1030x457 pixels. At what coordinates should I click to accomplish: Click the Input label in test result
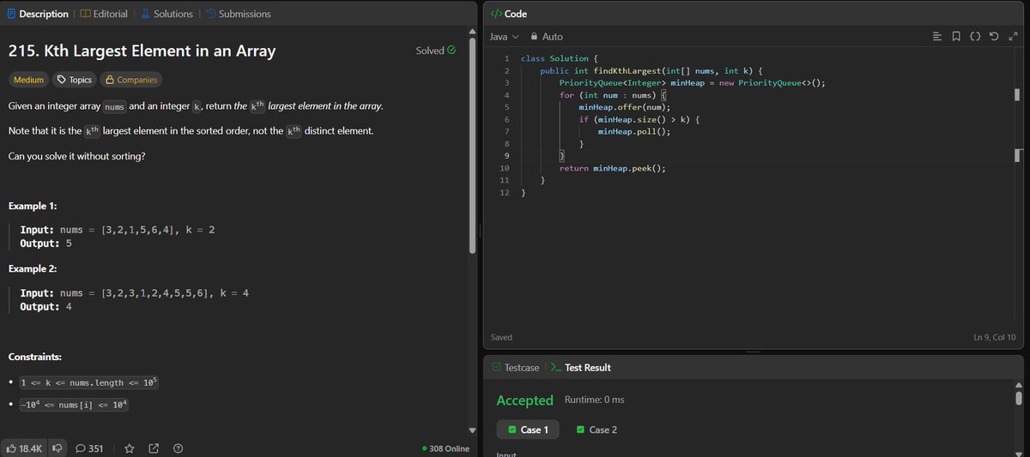point(506,454)
